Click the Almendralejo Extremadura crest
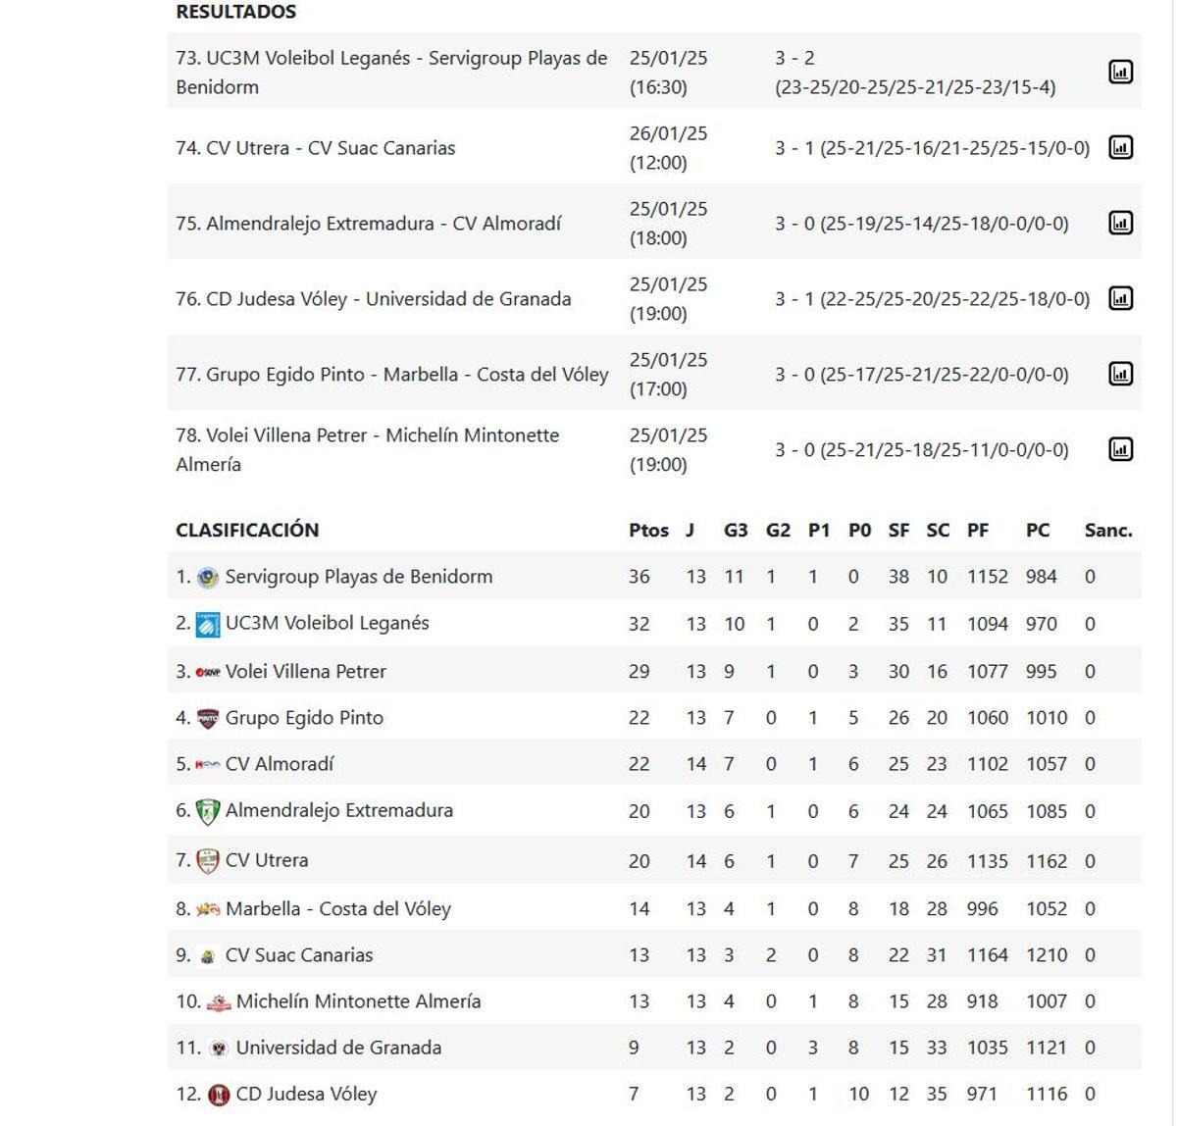Image resolution: width=1177 pixels, height=1126 pixels. coord(208,811)
